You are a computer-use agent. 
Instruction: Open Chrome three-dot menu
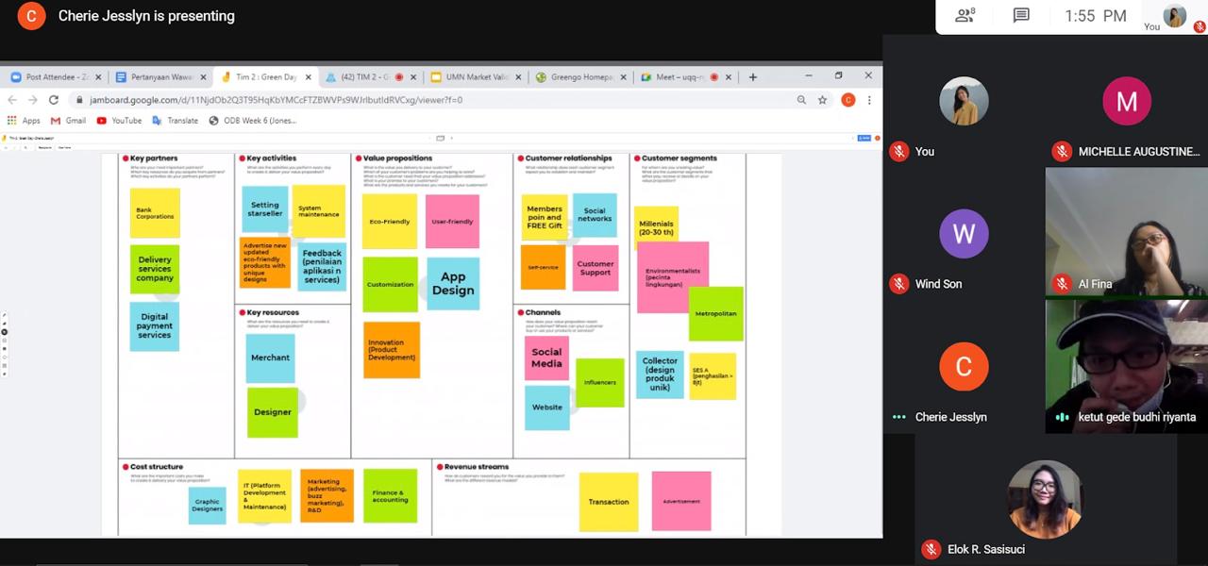pos(868,100)
